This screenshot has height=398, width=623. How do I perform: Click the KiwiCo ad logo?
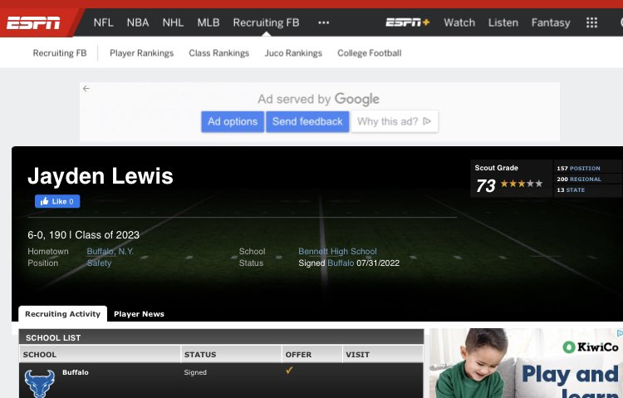pos(591,347)
